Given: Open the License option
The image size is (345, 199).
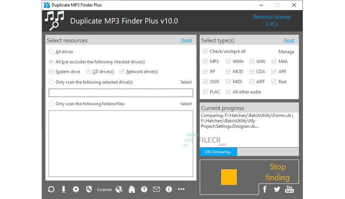Looking at the screenshot, I should tap(104, 190).
